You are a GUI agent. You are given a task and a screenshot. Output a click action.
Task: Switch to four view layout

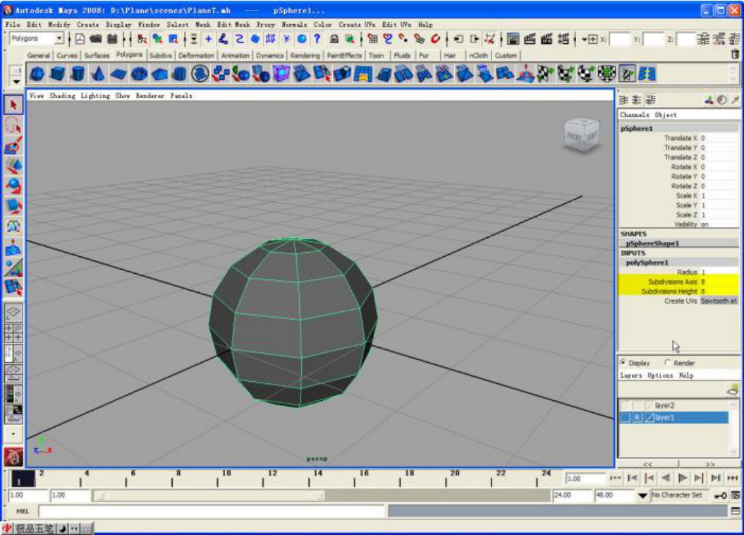pos(13,332)
